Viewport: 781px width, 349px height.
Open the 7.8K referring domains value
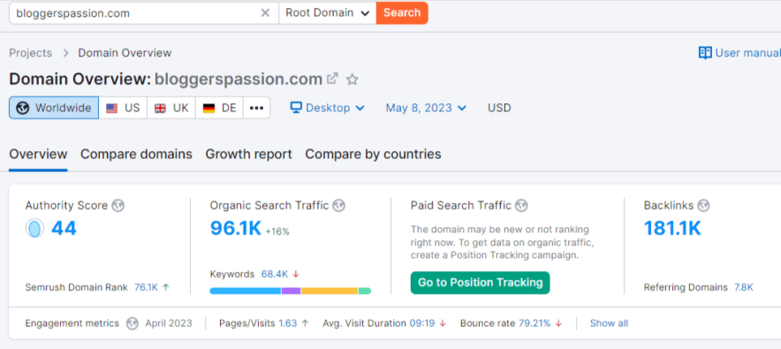(x=744, y=287)
